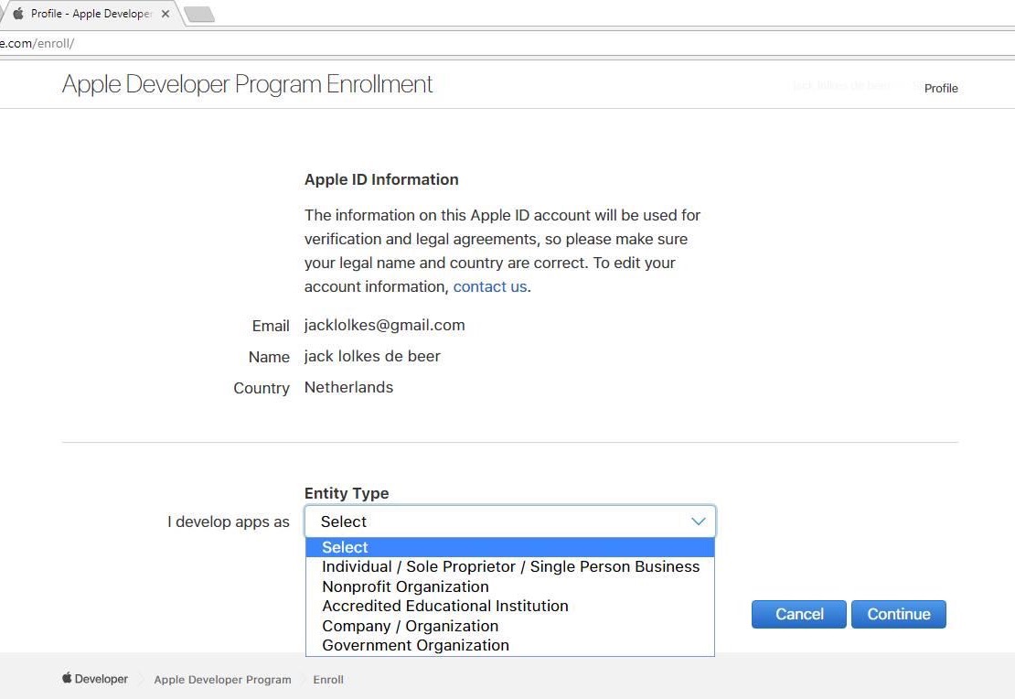Select name text jack lolkes de beer
Screen dimensions: 1015x699
tap(372, 356)
